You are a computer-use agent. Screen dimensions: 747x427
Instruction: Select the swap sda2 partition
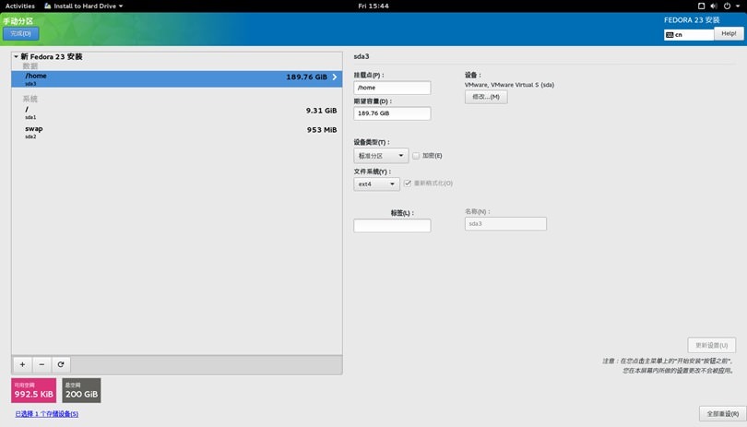[175, 132]
